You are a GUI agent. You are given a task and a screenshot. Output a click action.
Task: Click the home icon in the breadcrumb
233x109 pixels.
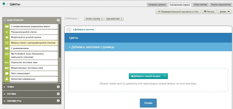tap(4, 4)
